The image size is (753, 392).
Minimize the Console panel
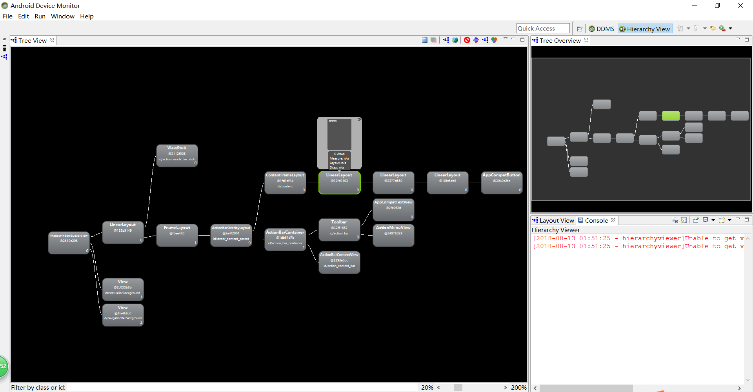click(738, 219)
